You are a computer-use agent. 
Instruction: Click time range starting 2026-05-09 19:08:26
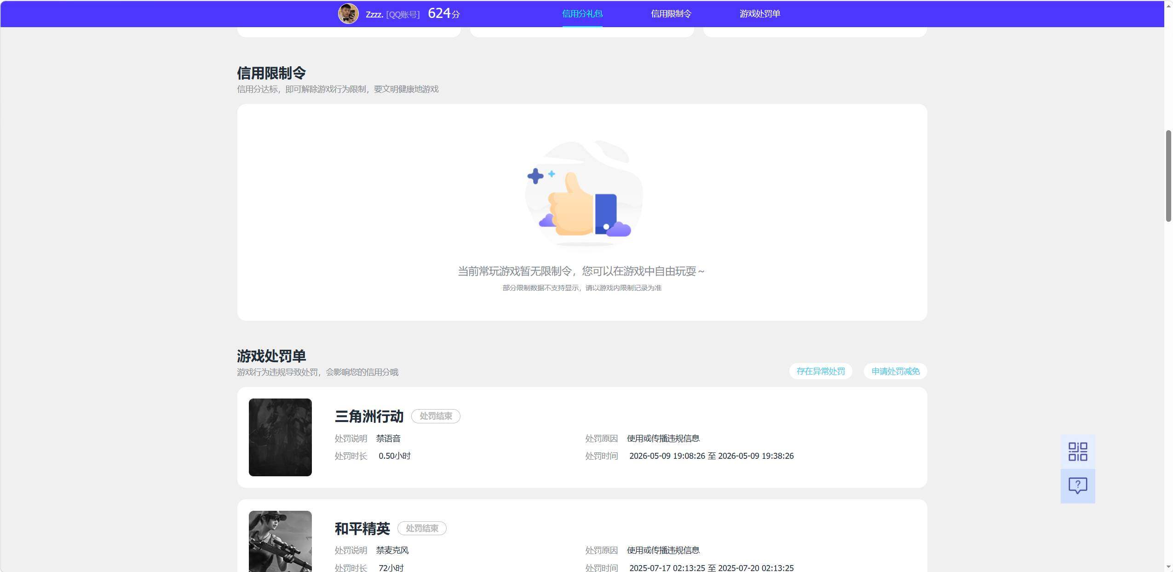711,456
